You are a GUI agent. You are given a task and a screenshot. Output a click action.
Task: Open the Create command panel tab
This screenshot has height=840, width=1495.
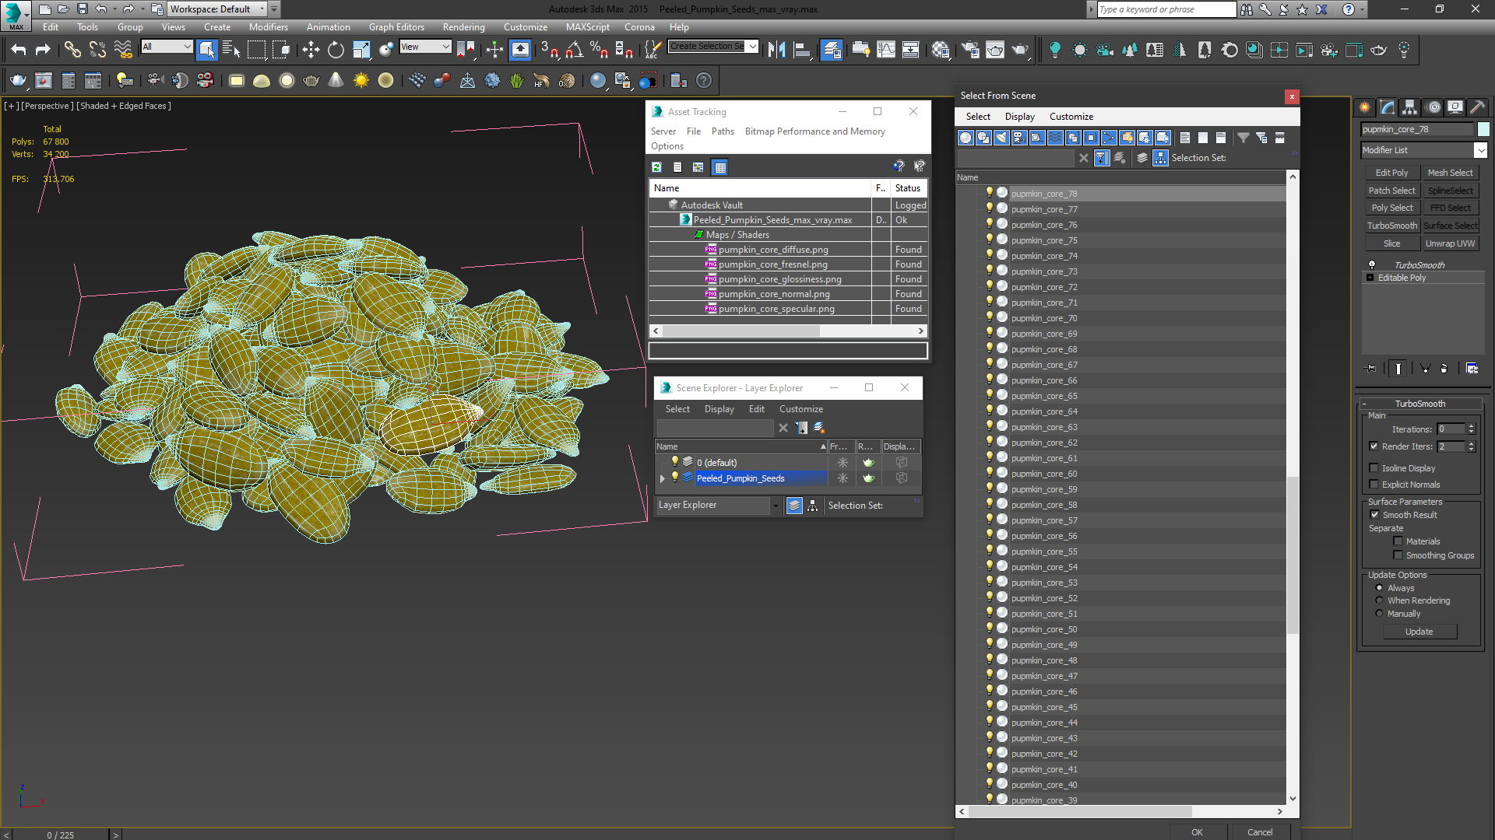(x=1365, y=107)
